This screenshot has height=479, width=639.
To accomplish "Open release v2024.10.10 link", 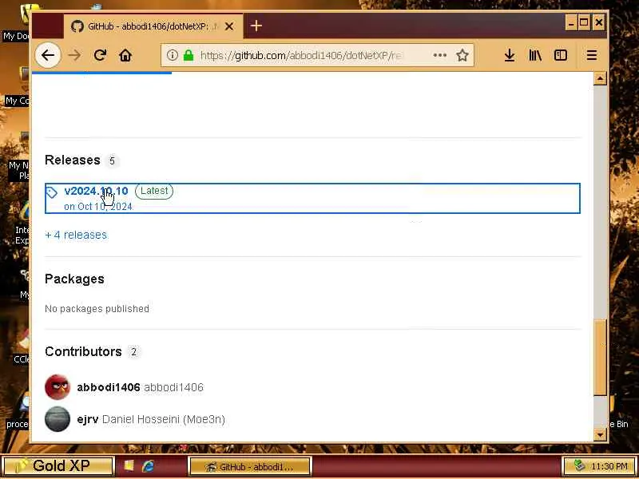I will [x=96, y=191].
